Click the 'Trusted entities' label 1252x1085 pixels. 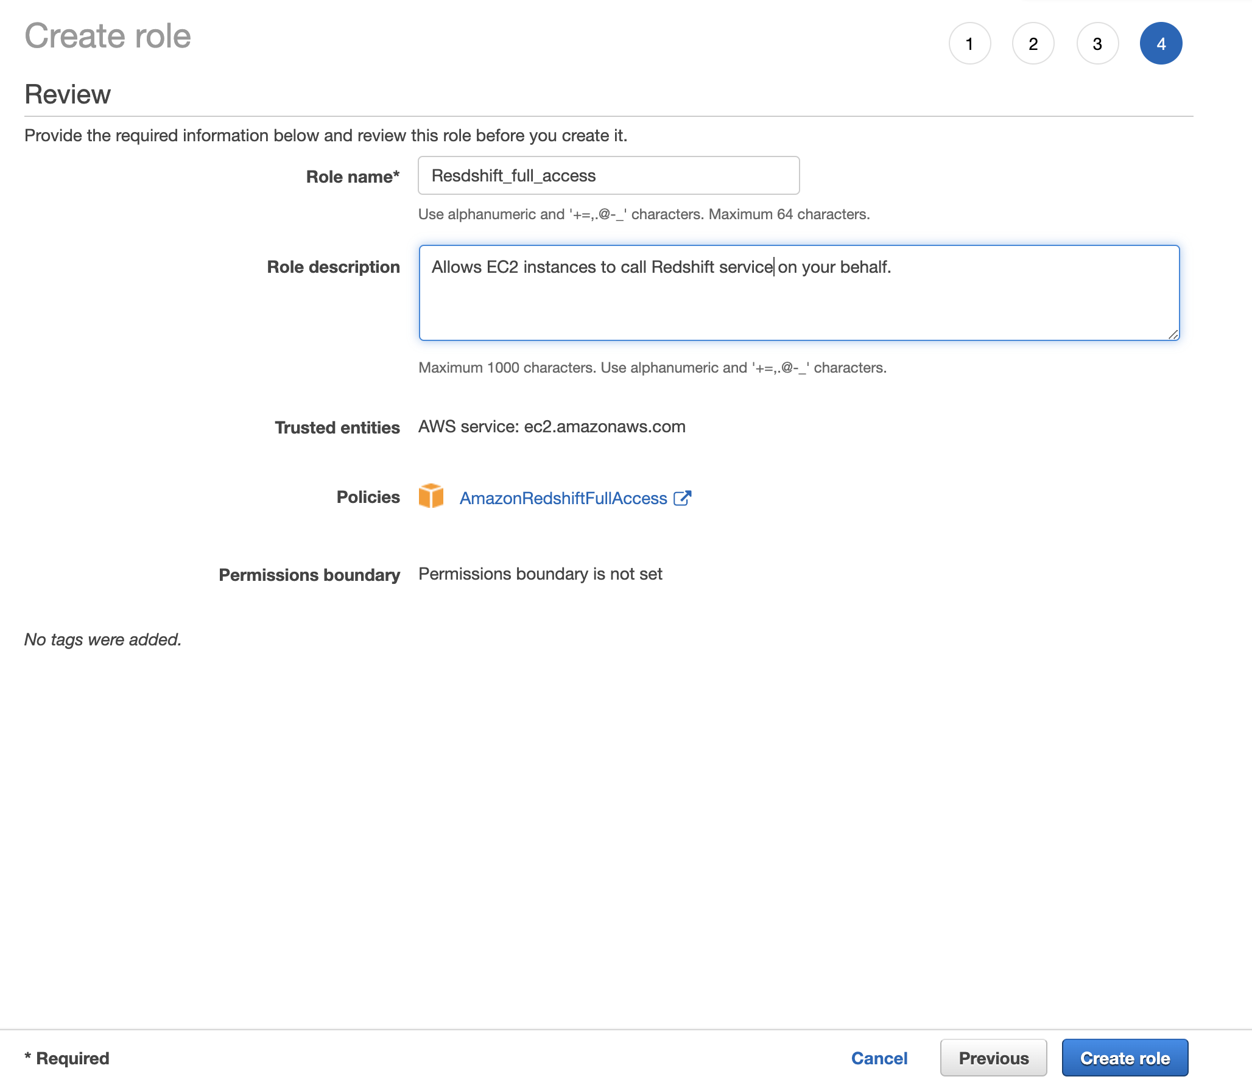pyautogui.click(x=337, y=428)
